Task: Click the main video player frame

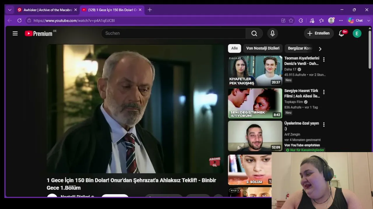Action: click(135, 109)
